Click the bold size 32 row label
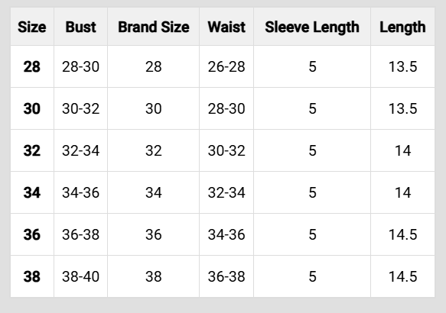 click(x=32, y=150)
